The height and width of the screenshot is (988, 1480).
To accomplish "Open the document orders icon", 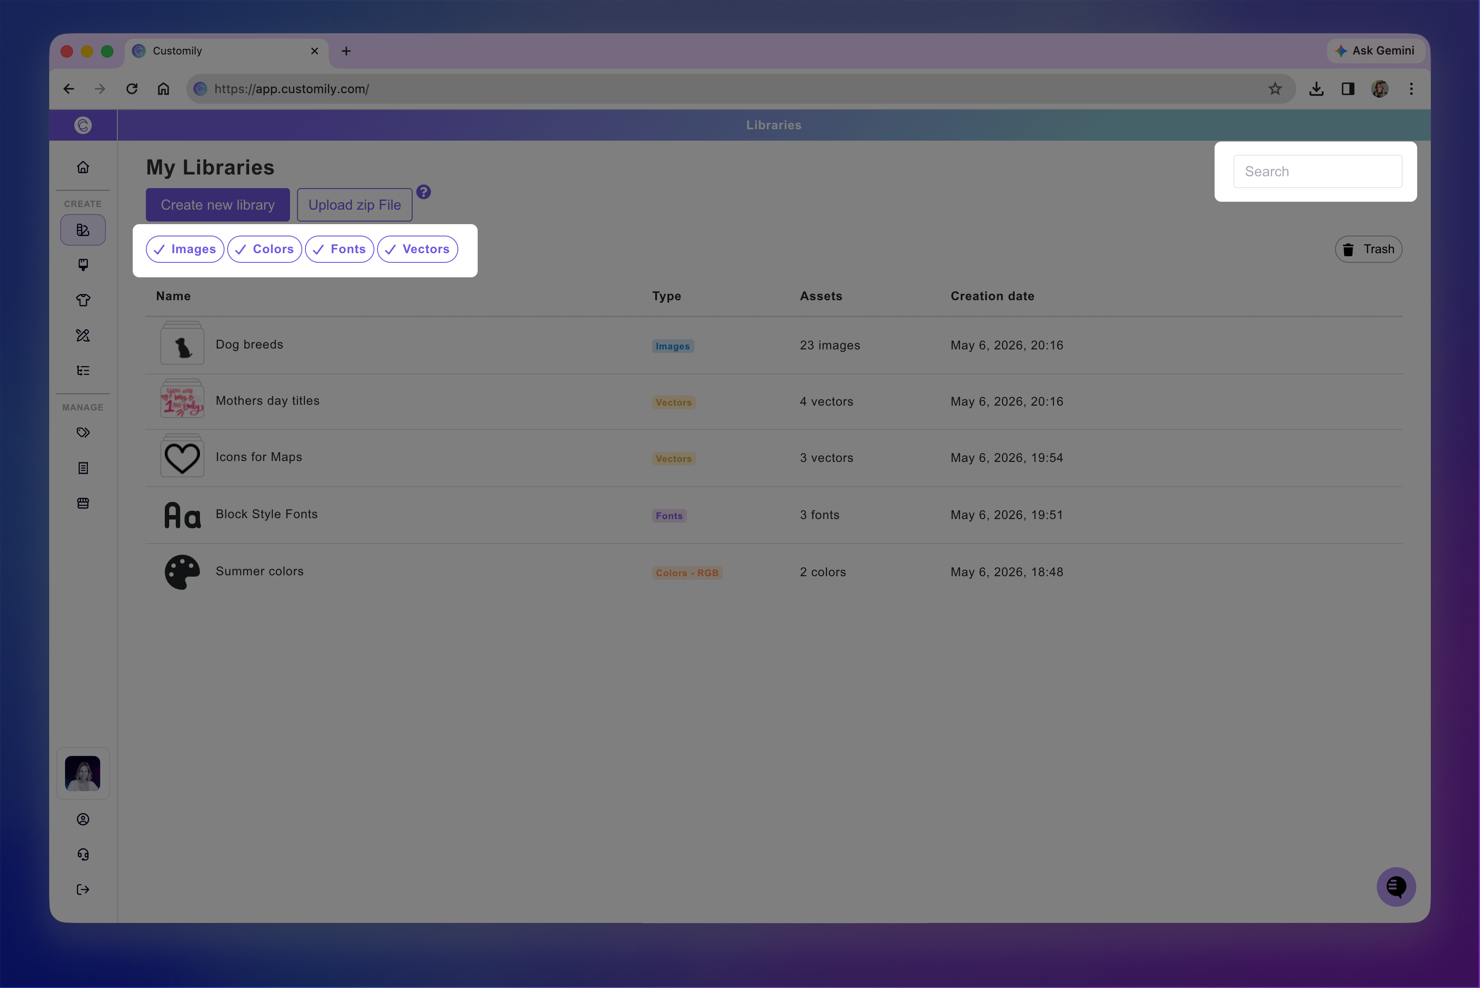I will tap(83, 468).
